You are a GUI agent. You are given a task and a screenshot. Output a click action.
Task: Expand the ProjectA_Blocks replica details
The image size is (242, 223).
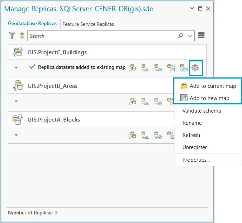16,135
